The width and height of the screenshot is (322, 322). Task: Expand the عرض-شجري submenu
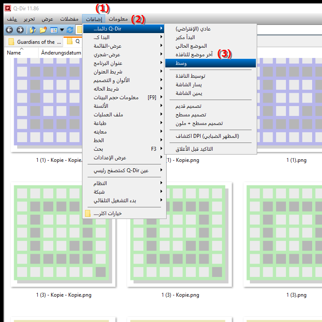tap(124, 55)
